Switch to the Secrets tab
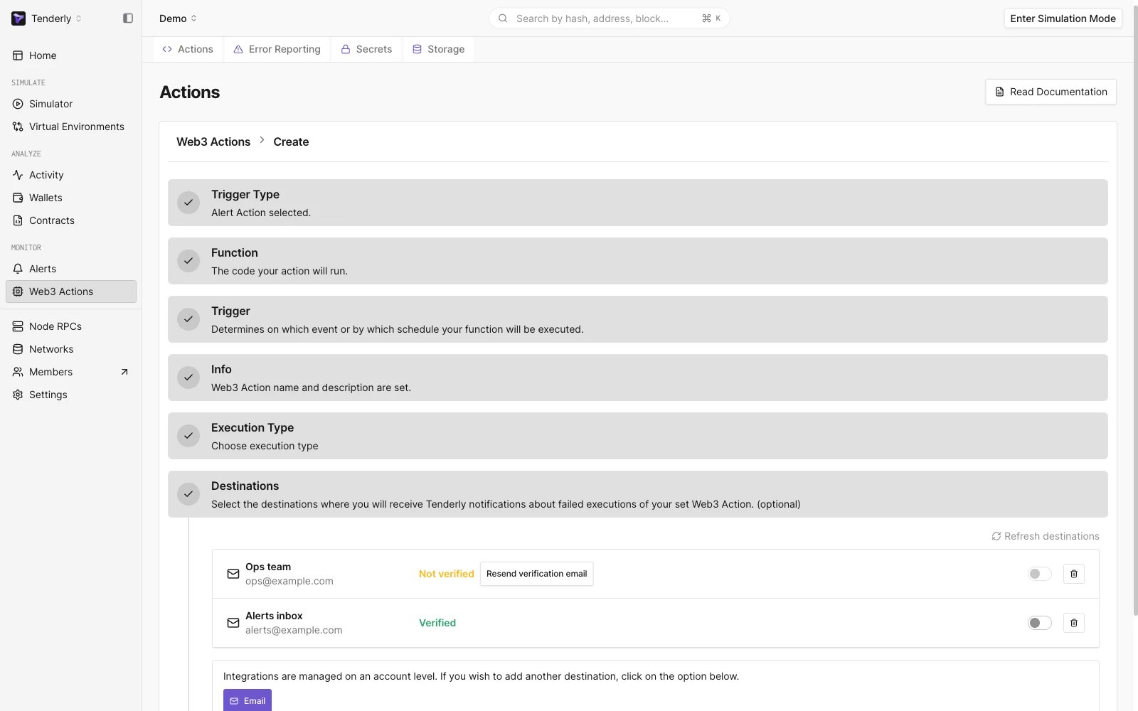This screenshot has height=711, width=1138. tap(366, 49)
